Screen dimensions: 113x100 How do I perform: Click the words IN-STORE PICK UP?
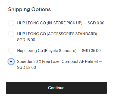65,23
